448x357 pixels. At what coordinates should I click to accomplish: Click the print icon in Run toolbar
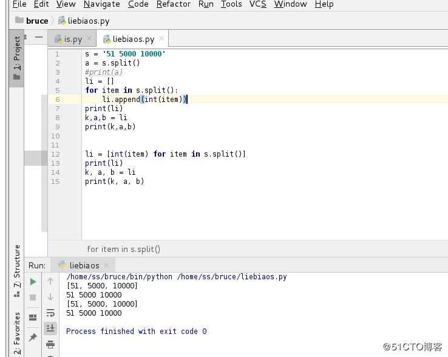[x=50, y=344]
